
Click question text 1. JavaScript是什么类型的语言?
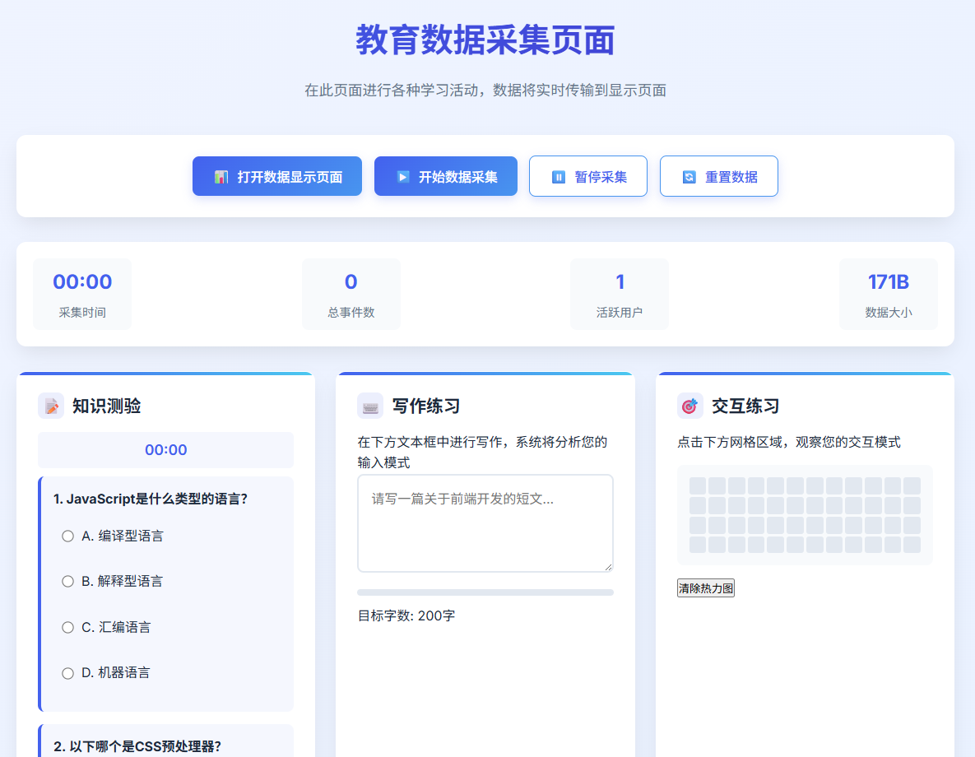(x=151, y=499)
